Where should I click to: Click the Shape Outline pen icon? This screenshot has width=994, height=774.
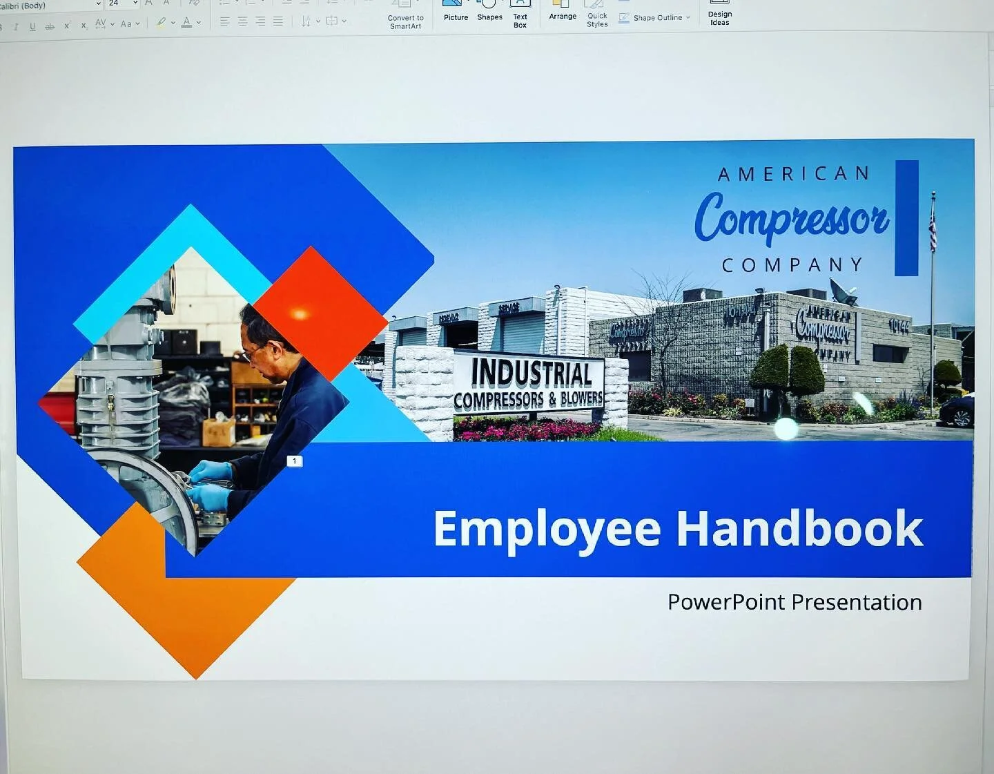click(624, 18)
